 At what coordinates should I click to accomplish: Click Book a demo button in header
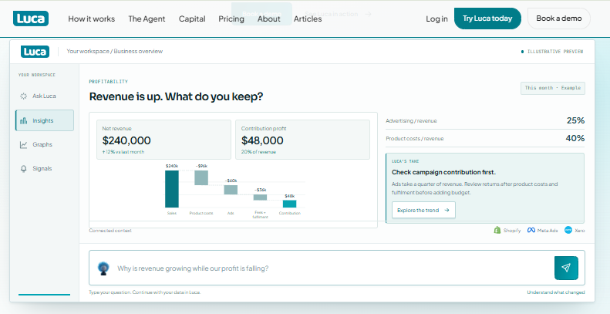click(x=559, y=19)
